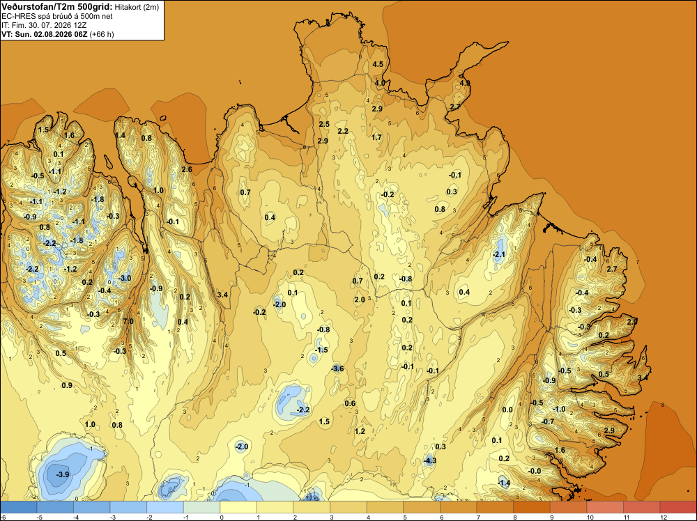
Task: Click the legend swatch between -2 and -1
Action: 165,507
